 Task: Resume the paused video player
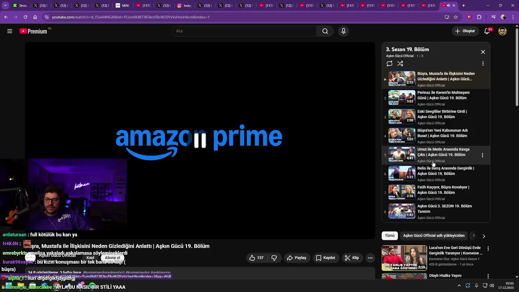(200, 140)
